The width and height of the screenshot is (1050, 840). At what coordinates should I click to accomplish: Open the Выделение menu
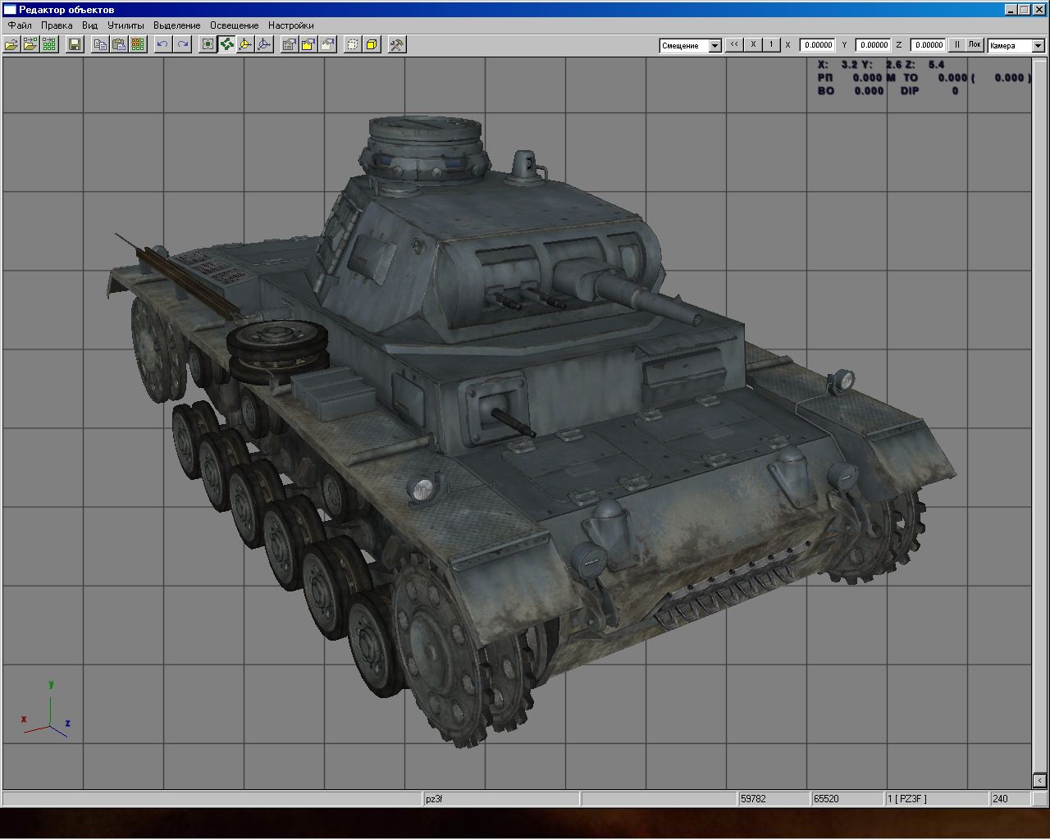click(x=176, y=25)
